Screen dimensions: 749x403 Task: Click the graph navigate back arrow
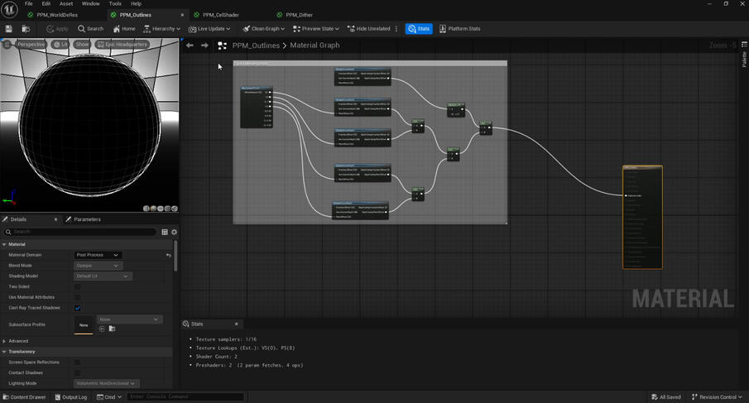(190, 46)
